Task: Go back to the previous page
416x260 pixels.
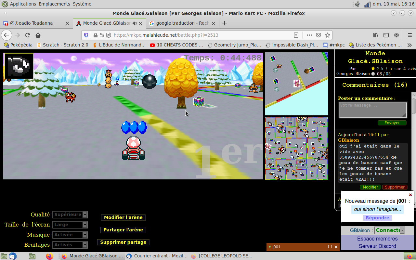Action: [x=7, y=35]
